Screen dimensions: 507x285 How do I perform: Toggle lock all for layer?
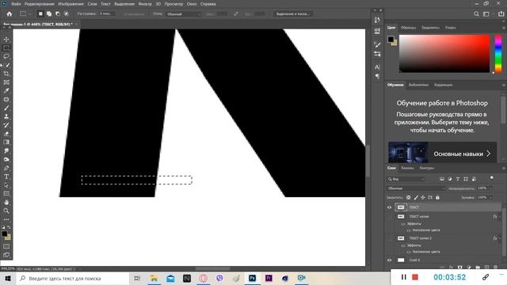point(437,197)
